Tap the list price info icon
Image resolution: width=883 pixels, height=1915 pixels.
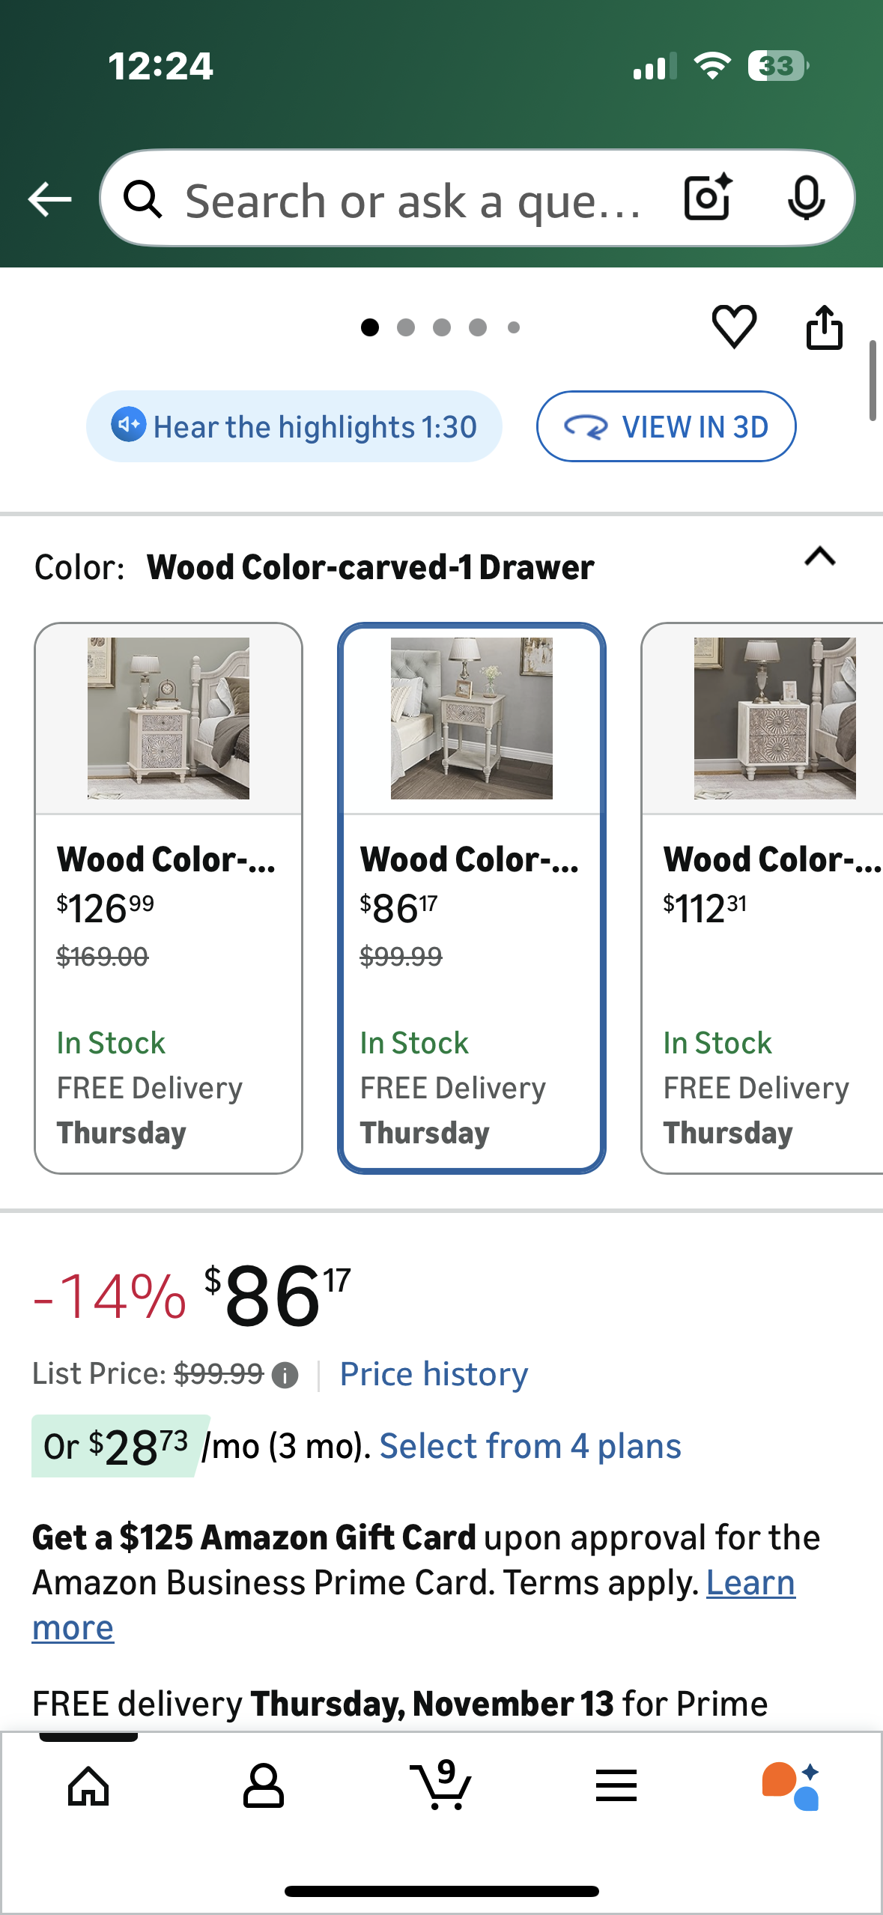click(285, 1375)
